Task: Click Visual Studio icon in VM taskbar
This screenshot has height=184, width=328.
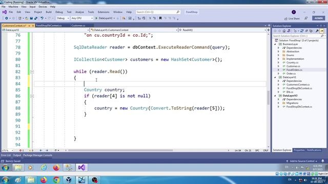Action: tap(82, 168)
